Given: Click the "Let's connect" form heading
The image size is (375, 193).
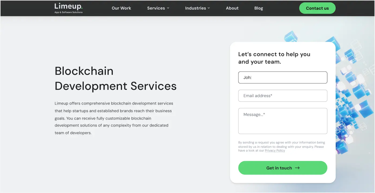Looking at the screenshot, I should pyautogui.click(x=274, y=58).
